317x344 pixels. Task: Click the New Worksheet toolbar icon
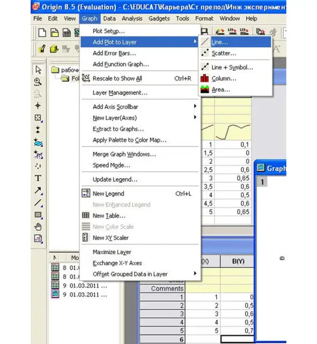pyautogui.click(x=67, y=33)
